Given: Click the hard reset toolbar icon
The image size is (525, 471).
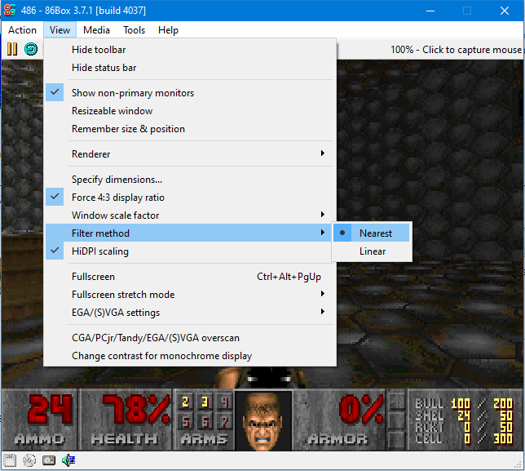Looking at the screenshot, I should [x=31, y=49].
